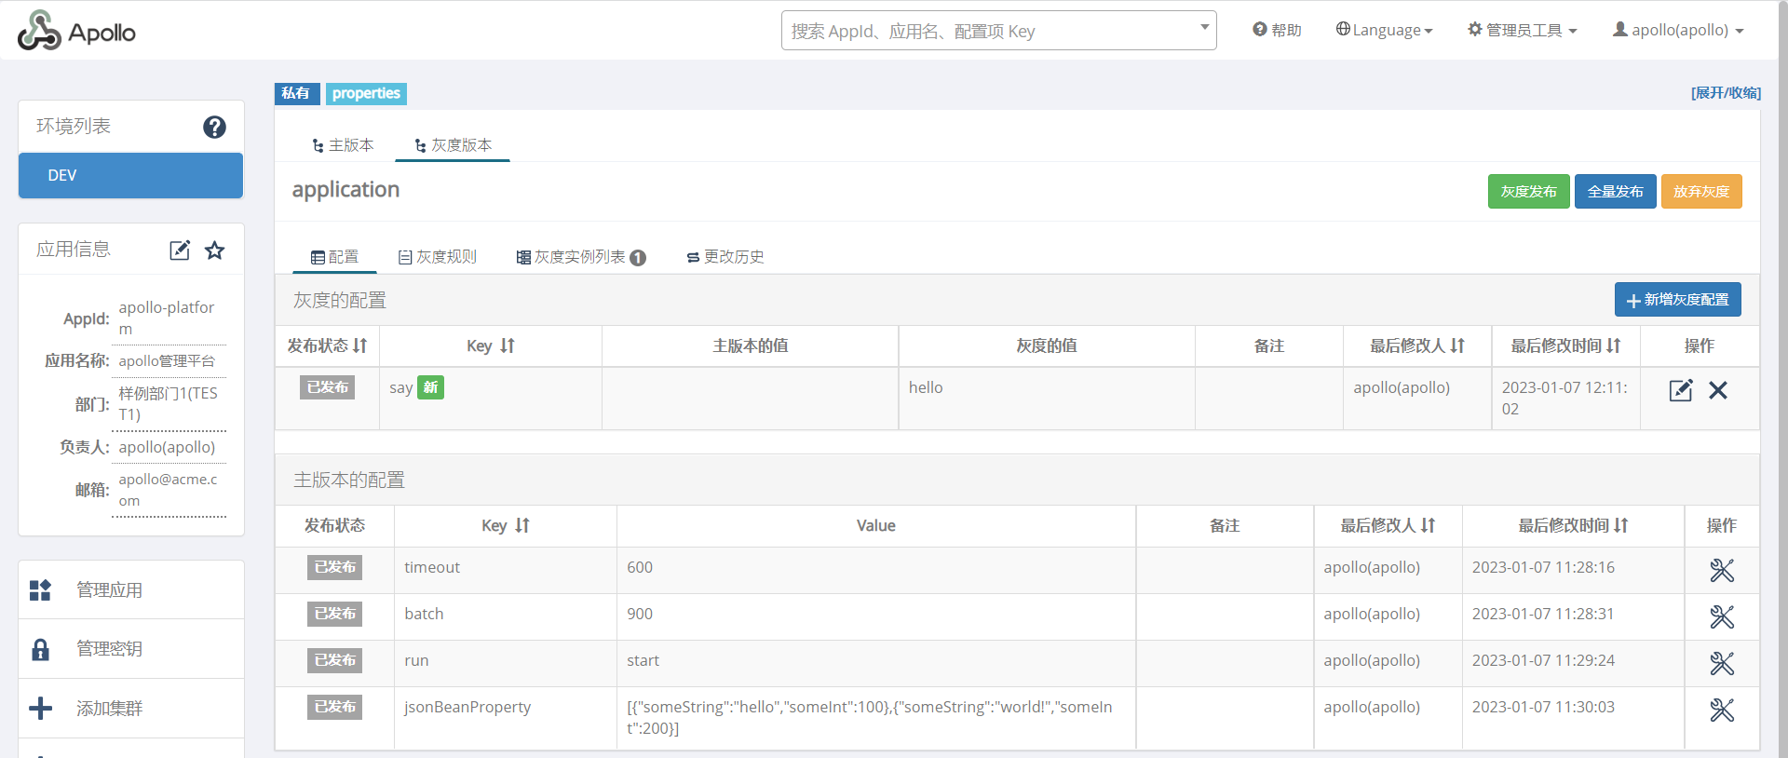Open the change history tab
1788x758 pixels.
pos(725,257)
